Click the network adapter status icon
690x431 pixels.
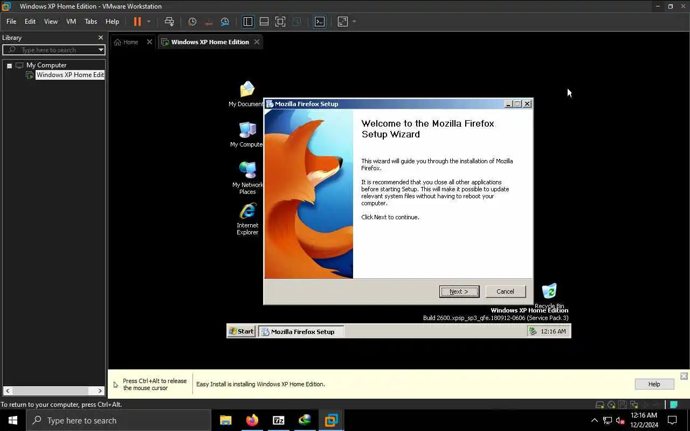(633, 405)
